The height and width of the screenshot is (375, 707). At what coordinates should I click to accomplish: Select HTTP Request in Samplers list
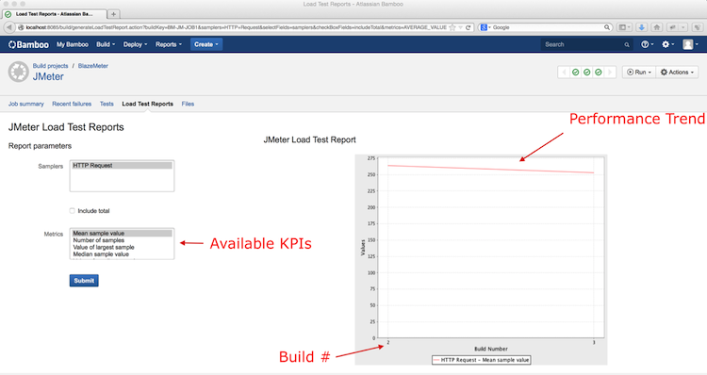click(x=122, y=166)
